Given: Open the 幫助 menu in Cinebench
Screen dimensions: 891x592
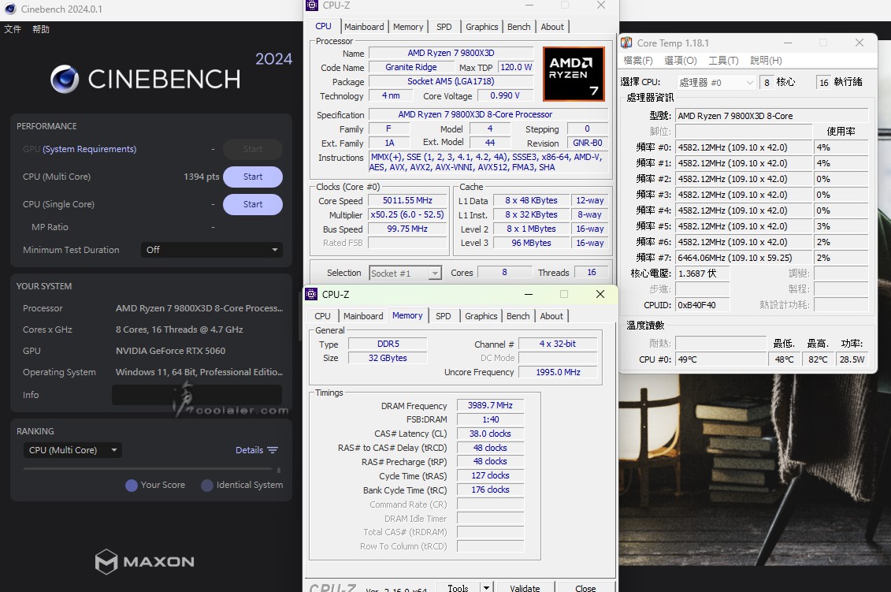Looking at the screenshot, I should [41, 29].
